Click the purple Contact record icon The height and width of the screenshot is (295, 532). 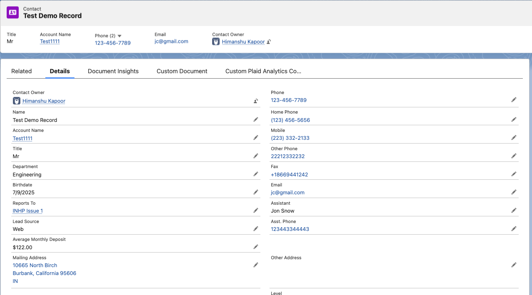click(x=13, y=12)
